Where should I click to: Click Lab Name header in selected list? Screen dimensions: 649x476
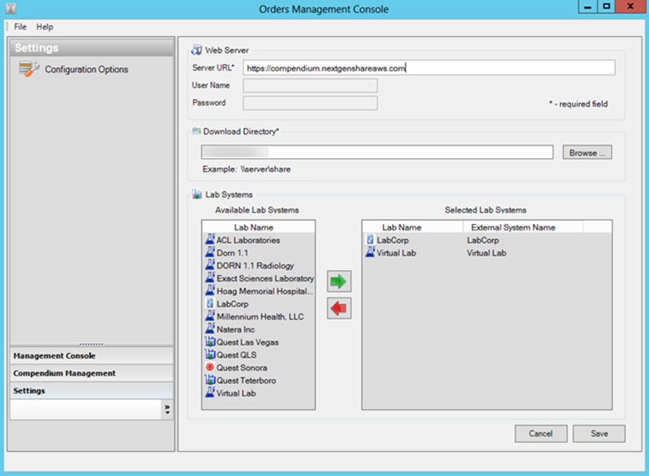(402, 227)
